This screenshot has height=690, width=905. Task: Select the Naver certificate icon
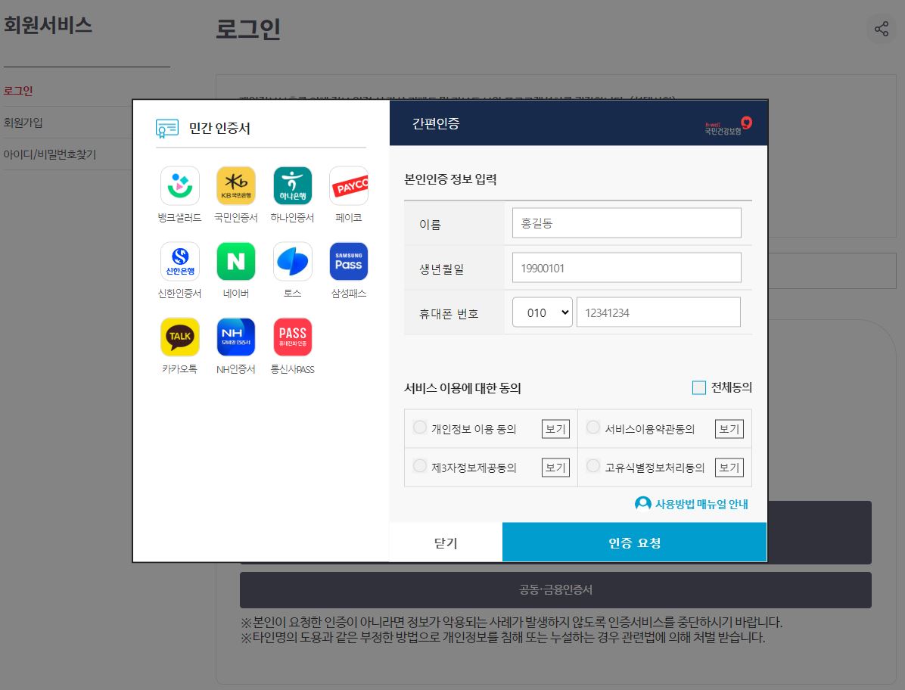point(235,261)
